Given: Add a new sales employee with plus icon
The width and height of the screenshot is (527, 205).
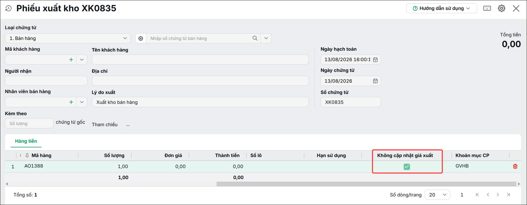Looking at the screenshot, I should 71,102.
